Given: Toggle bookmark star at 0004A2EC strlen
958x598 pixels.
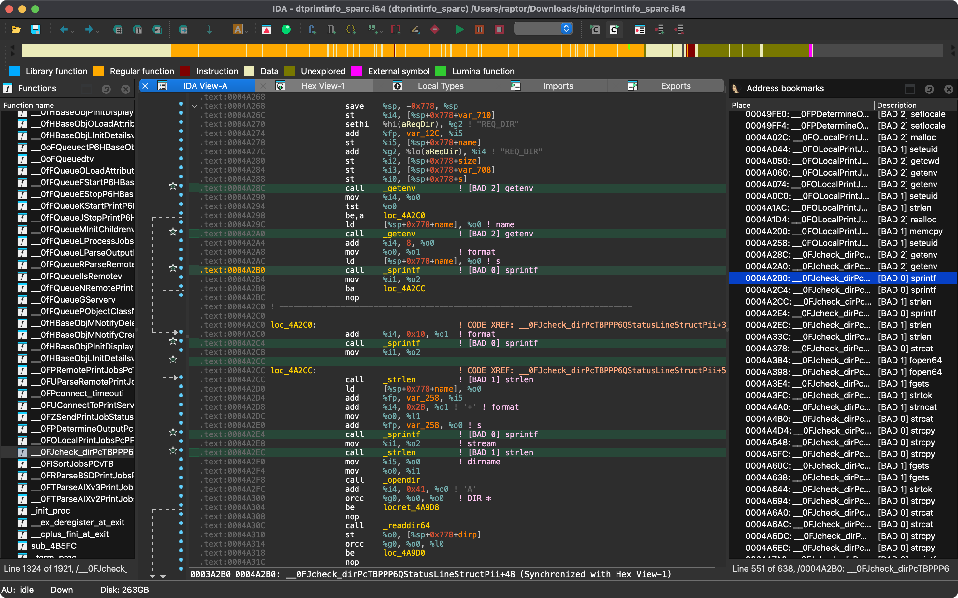Looking at the screenshot, I should (x=173, y=450).
